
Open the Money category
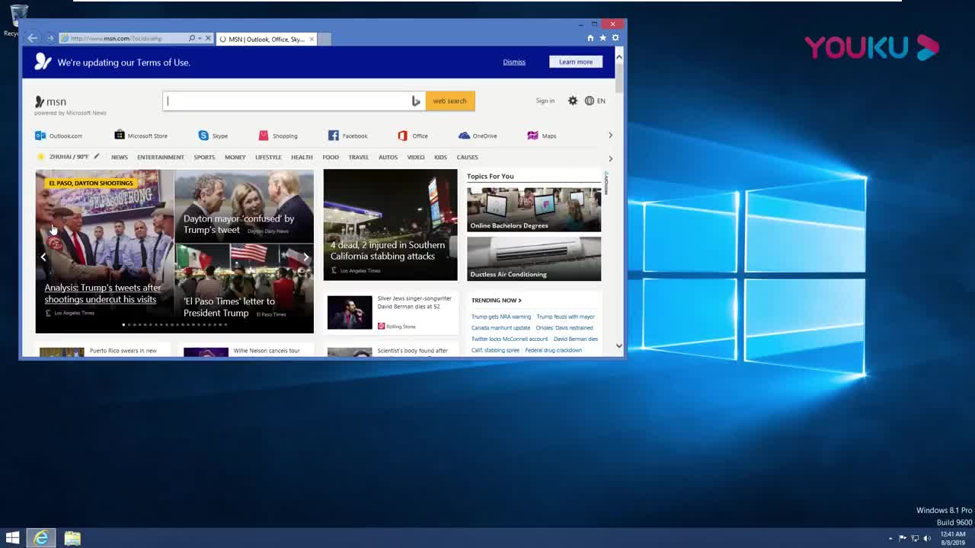tap(235, 158)
